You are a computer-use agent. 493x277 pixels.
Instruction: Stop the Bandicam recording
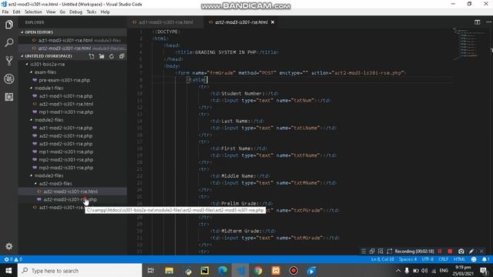pos(450,252)
